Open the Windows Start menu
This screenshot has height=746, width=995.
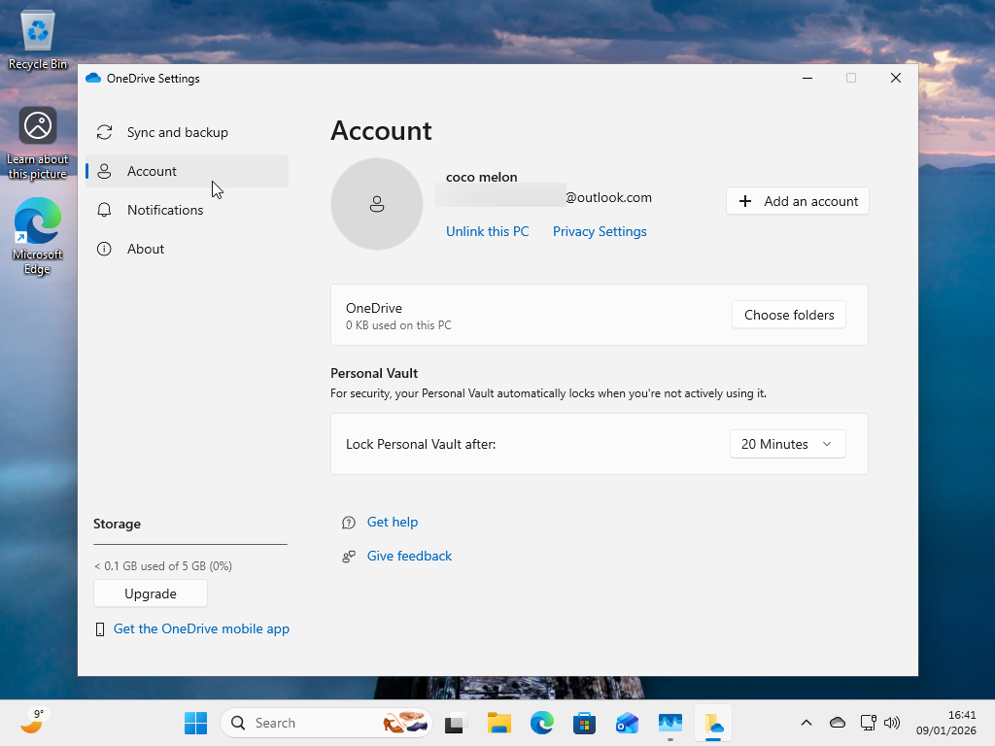pyautogui.click(x=195, y=723)
